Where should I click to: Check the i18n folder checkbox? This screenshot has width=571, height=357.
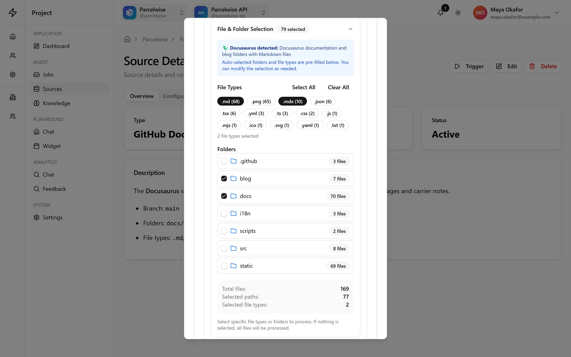(x=224, y=214)
